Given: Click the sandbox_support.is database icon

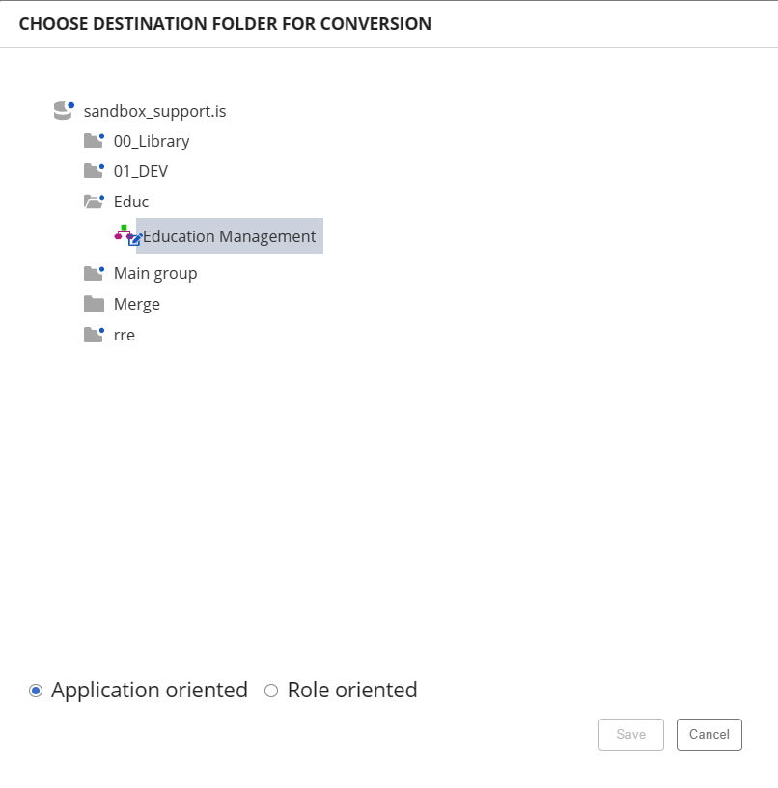Looking at the screenshot, I should 63,111.
